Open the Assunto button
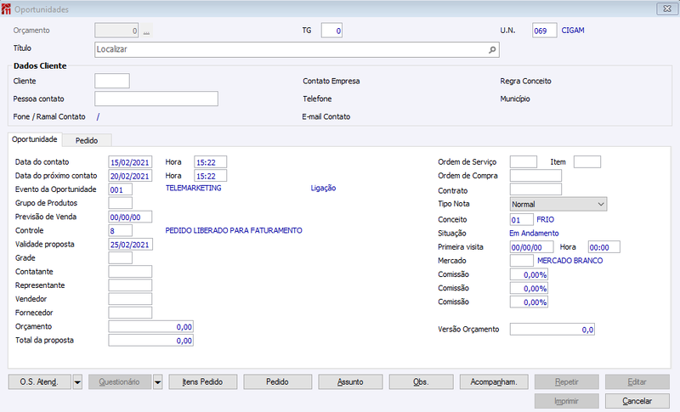The image size is (680, 412). pos(350,382)
